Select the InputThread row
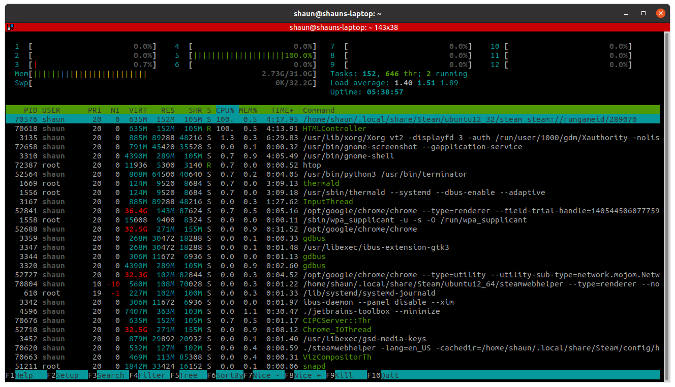Image resolution: width=675 pixels, height=387 pixels. click(332, 202)
